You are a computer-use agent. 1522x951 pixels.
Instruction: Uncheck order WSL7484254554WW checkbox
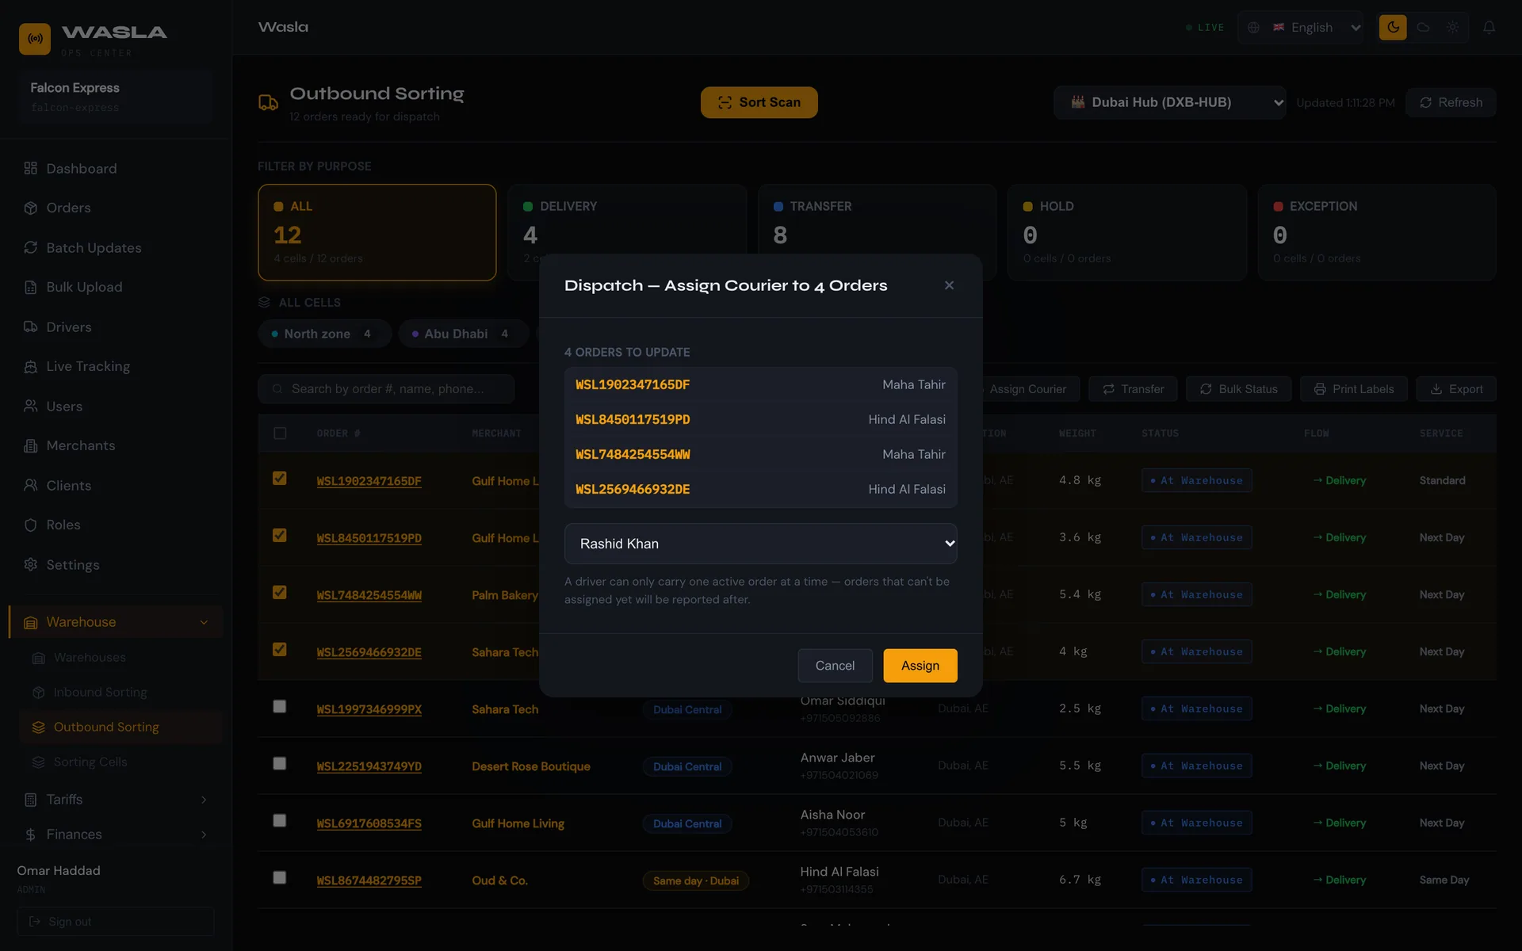click(x=279, y=592)
